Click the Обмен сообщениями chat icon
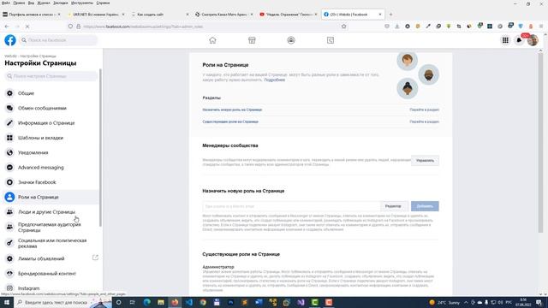Viewport: 548px width, 308px height. [9, 108]
